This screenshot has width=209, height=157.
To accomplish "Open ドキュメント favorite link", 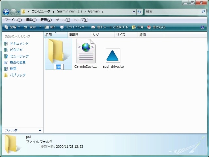I will 19,44.
